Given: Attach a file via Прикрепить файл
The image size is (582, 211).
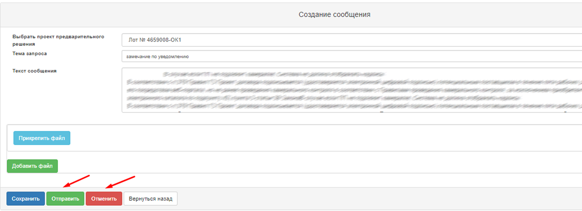Looking at the screenshot, I should [x=42, y=138].
